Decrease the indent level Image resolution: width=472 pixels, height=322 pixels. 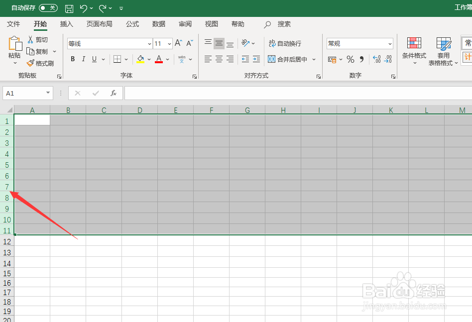[x=245, y=59]
